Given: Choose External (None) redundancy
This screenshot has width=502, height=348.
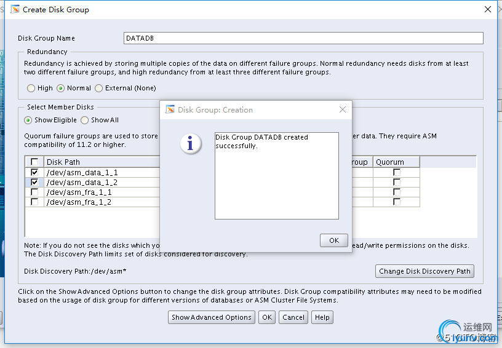Looking at the screenshot, I should (x=99, y=89).
